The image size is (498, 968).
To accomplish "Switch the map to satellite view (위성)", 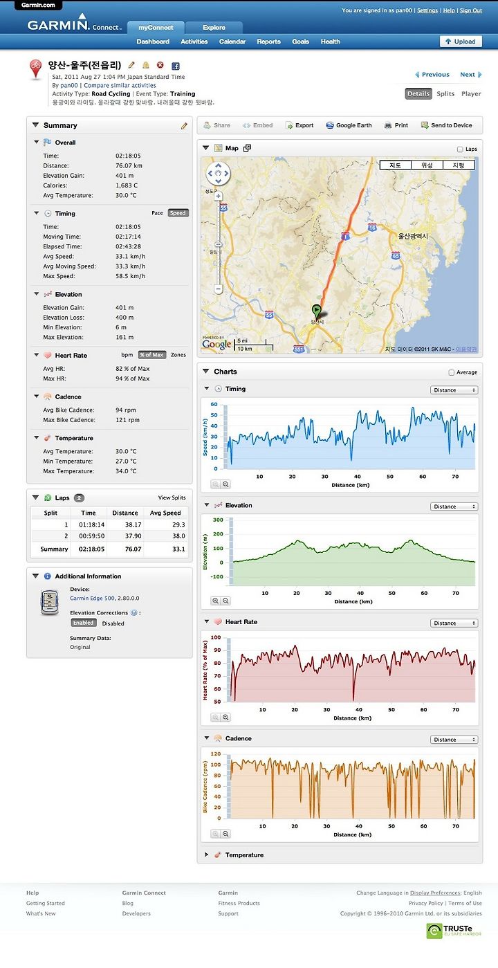I will coord(427,165).
